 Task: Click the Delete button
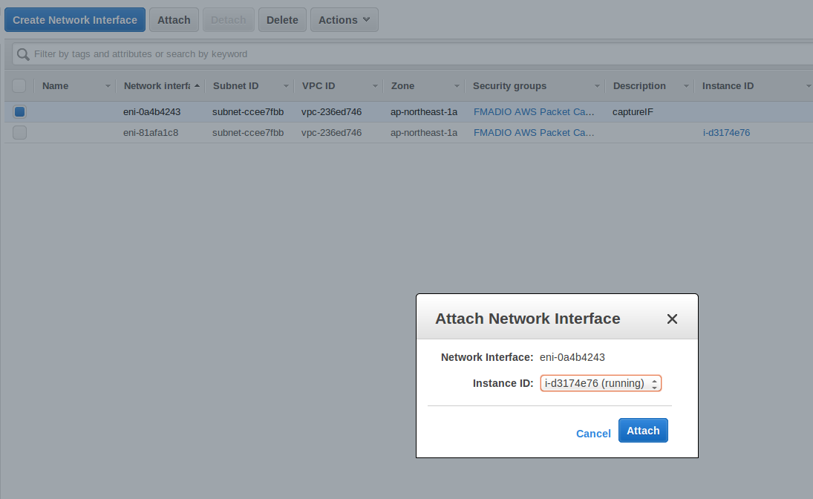(282, 19)
